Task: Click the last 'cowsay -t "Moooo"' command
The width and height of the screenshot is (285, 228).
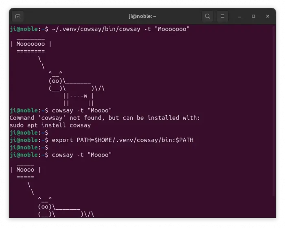Action: (81, 155)
